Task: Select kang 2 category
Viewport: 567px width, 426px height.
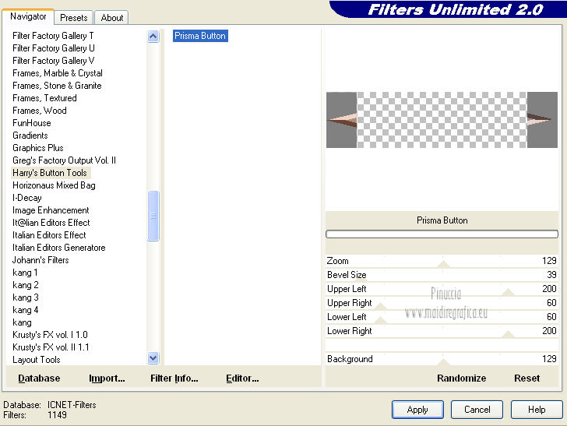Action: point(25,285)
